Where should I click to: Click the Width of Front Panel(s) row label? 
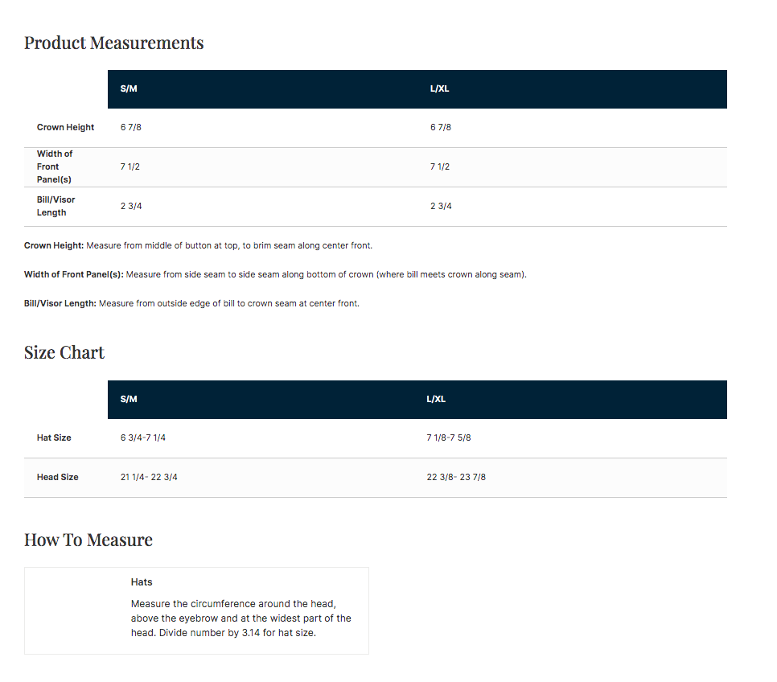[x=55, y=166]
